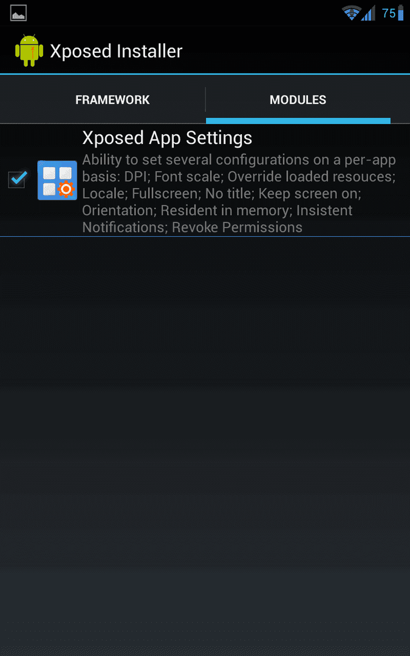The height and width of the screenshot is (656, 410).
Task: Tap the Wi-Fi signal icon
Action: pyautogui.click(x=351, y=13)
